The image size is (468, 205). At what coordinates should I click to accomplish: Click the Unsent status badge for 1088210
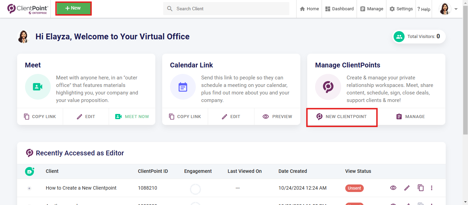coord(355,188)
